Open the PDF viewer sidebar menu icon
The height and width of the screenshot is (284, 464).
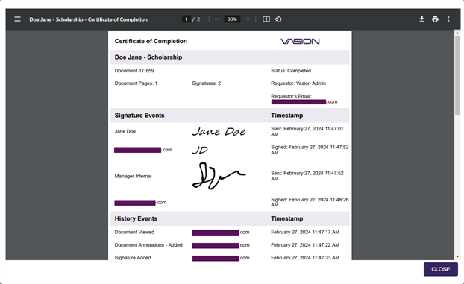pyautogui.click(x=17, y=19)
